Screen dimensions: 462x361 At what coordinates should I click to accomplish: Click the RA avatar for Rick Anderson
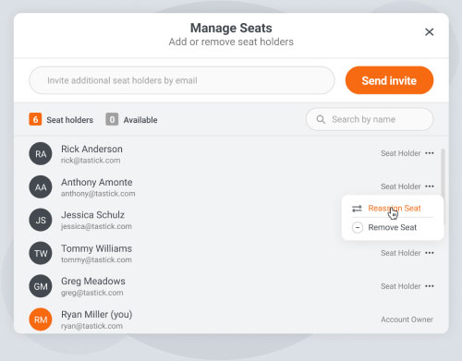tap(41, 153)
